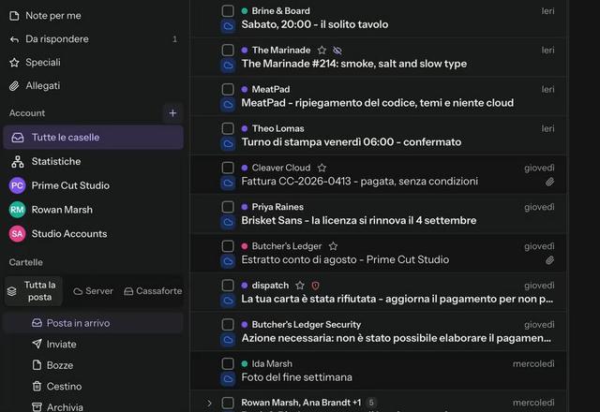Open 'Foto del fine settimana' message

pyautogui.click(x=296, y=377)
